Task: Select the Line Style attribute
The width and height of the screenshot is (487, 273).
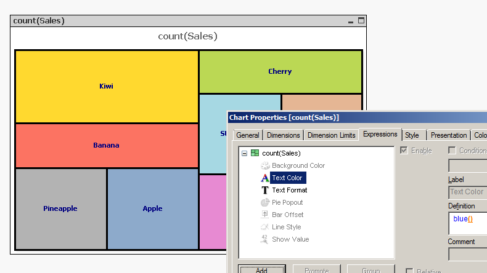Action: [x=287, y=227]
